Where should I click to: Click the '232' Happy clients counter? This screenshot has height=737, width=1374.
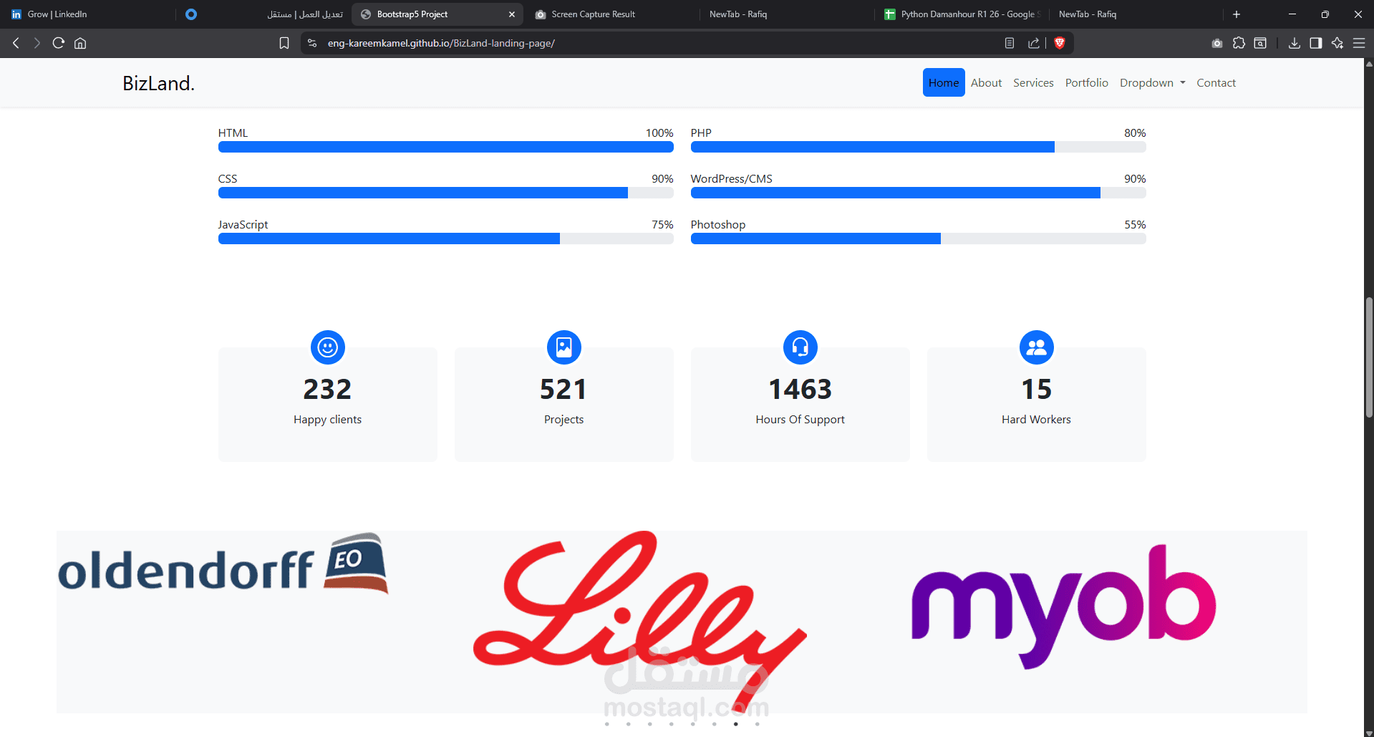tap(328, 390)
